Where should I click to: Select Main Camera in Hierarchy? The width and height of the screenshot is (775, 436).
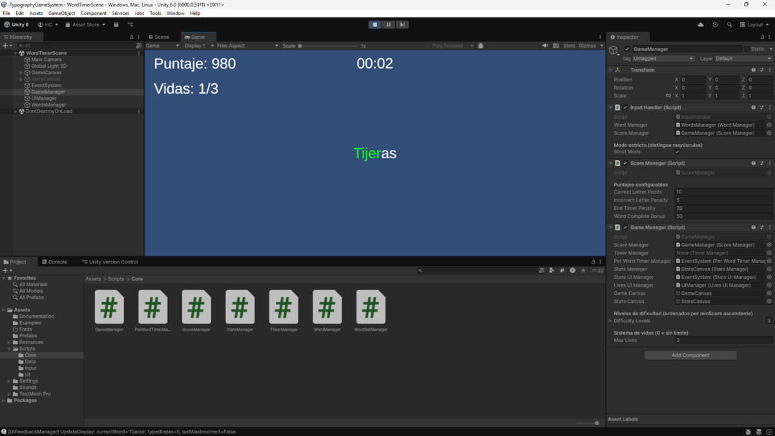pos(46,59)
